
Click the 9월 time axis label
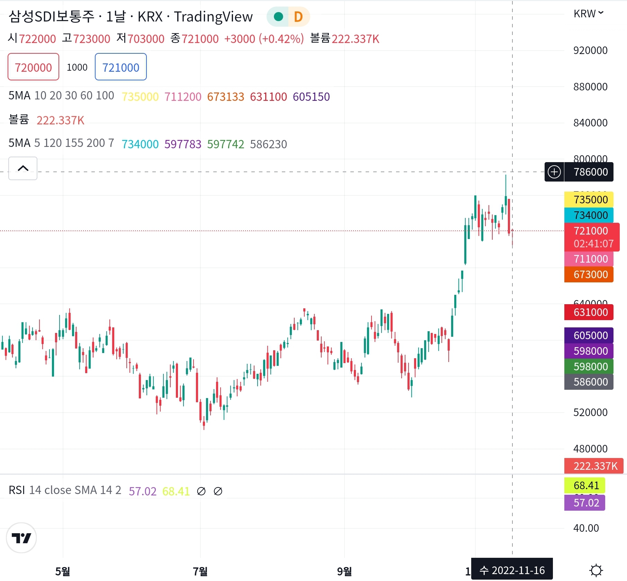click(x=344, y=571)
